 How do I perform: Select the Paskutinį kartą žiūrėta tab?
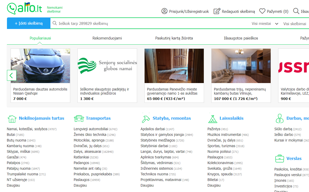pyautogui.click(x=174, y=38)
